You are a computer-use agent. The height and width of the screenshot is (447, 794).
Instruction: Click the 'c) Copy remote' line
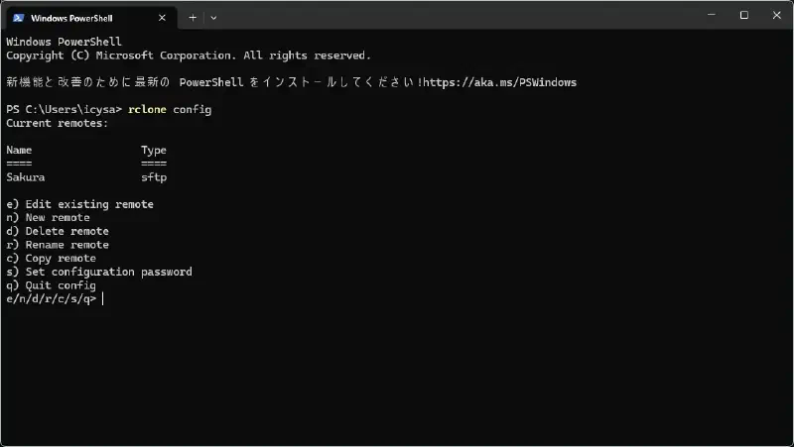(x=52, y=259)
